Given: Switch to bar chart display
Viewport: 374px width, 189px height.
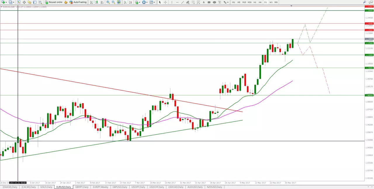Looking at the screenshot, I should click(x=91, y=2).
